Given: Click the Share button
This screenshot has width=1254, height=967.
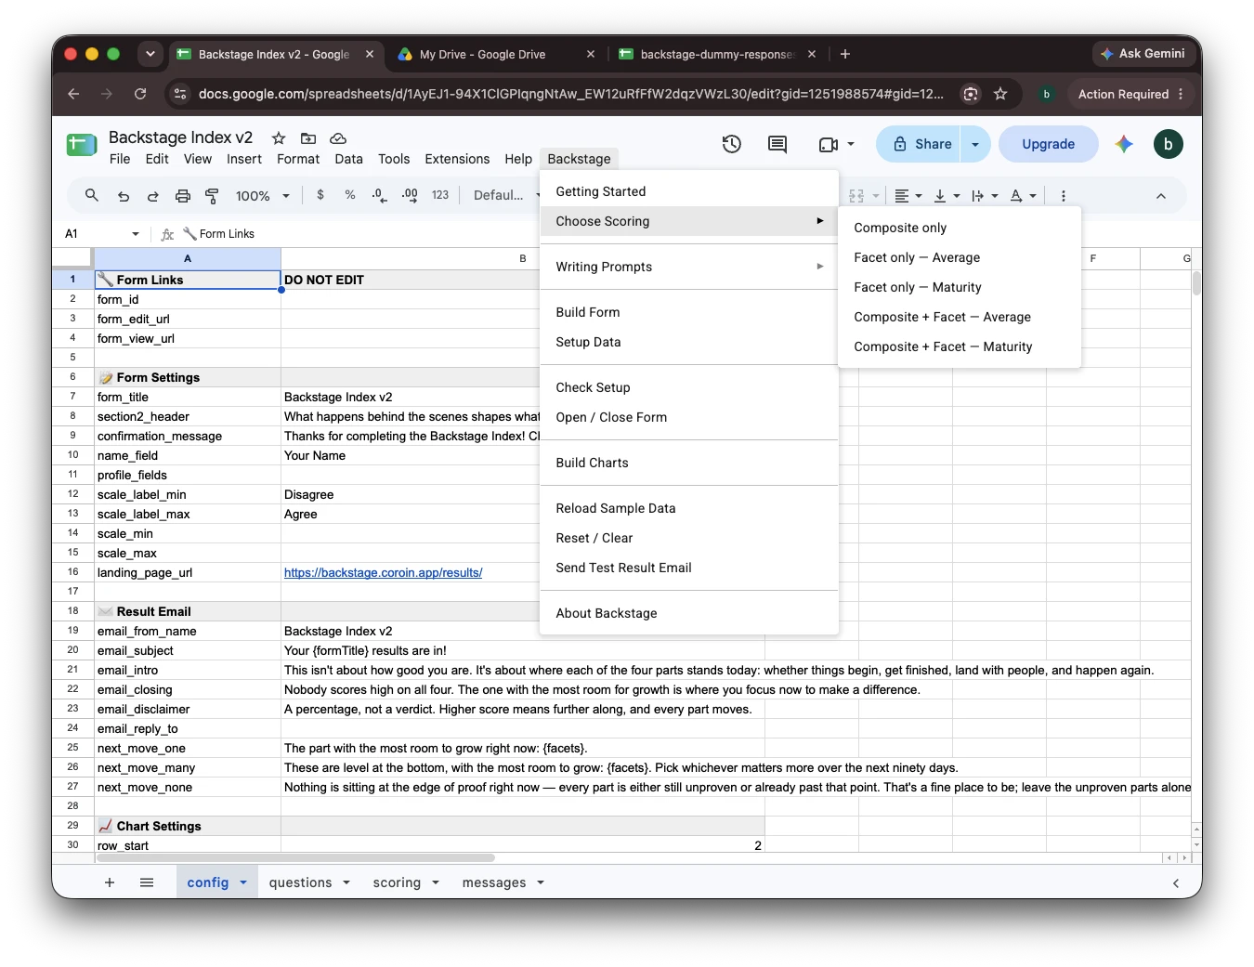Looking at the screenshot, I should [921, 144].
